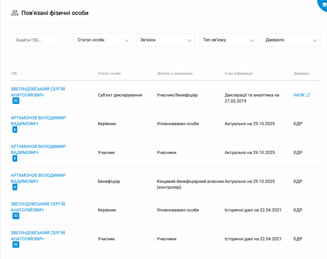Click the Зв'язок з компанією column header
The height and width of the screenshot is (259, 327).
click(x=175, y=74)
